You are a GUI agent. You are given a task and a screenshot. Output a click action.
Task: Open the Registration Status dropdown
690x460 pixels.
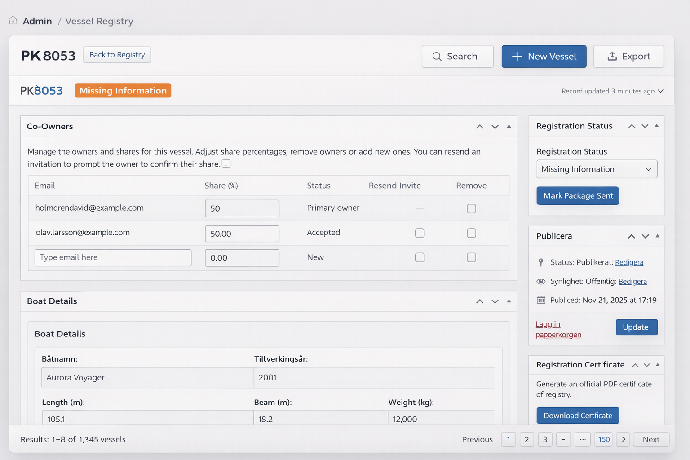coord(597,169)
